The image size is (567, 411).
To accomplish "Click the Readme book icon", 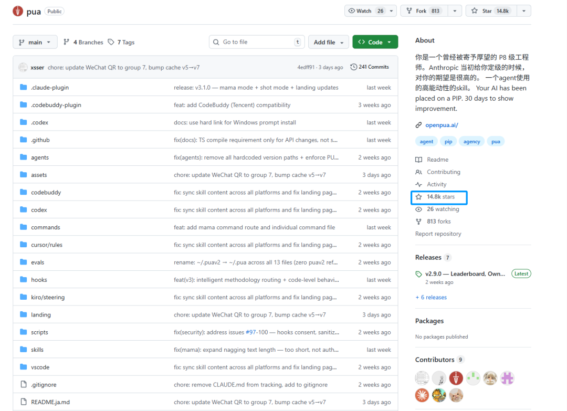I will pyautogui.click(x=418, y=160).
